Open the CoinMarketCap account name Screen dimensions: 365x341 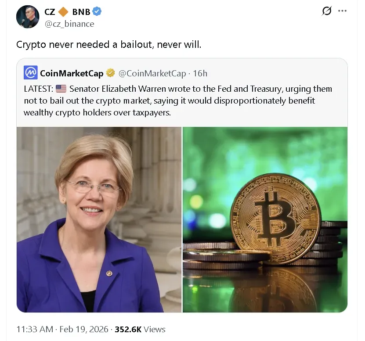72,73
